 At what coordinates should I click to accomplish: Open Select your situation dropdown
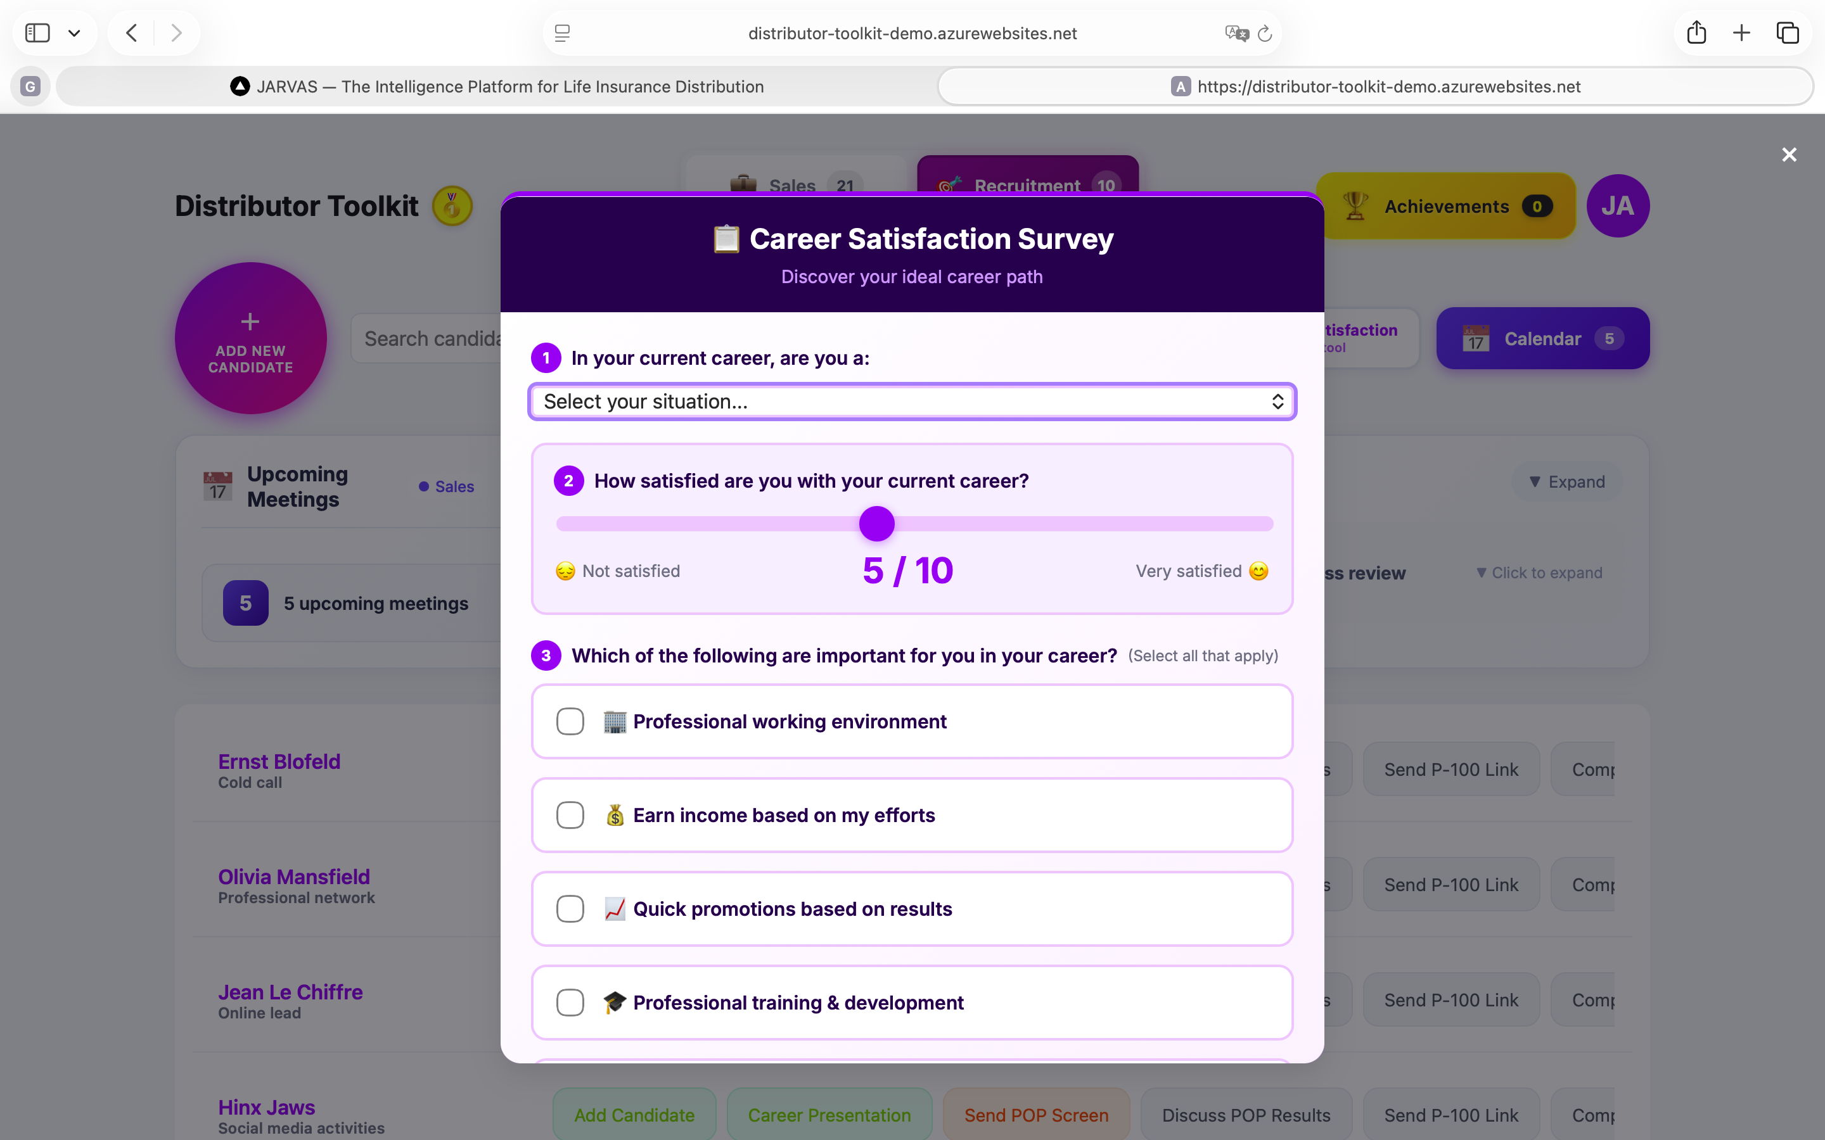pos(912,401)
